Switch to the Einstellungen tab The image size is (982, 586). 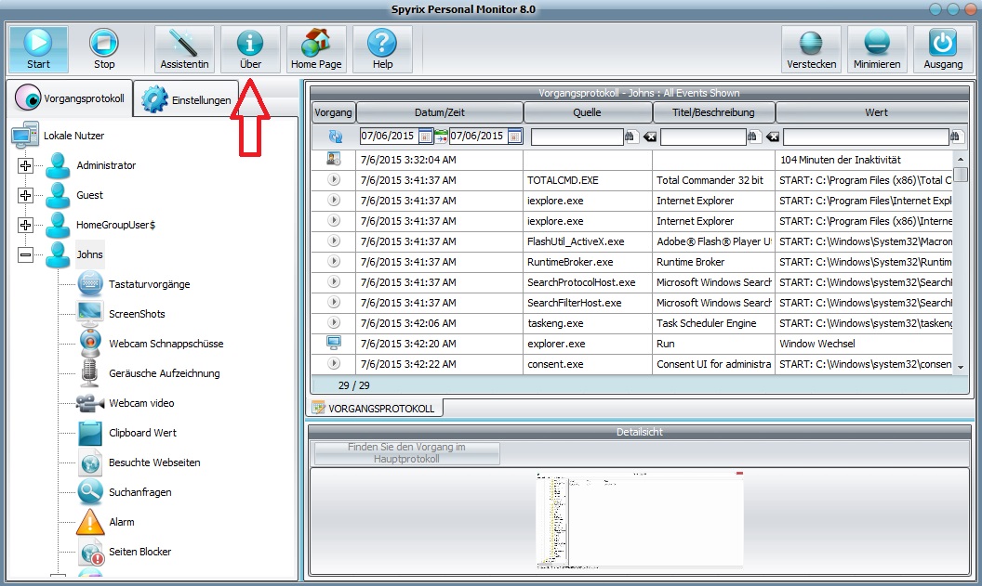[x=187, y=99]
